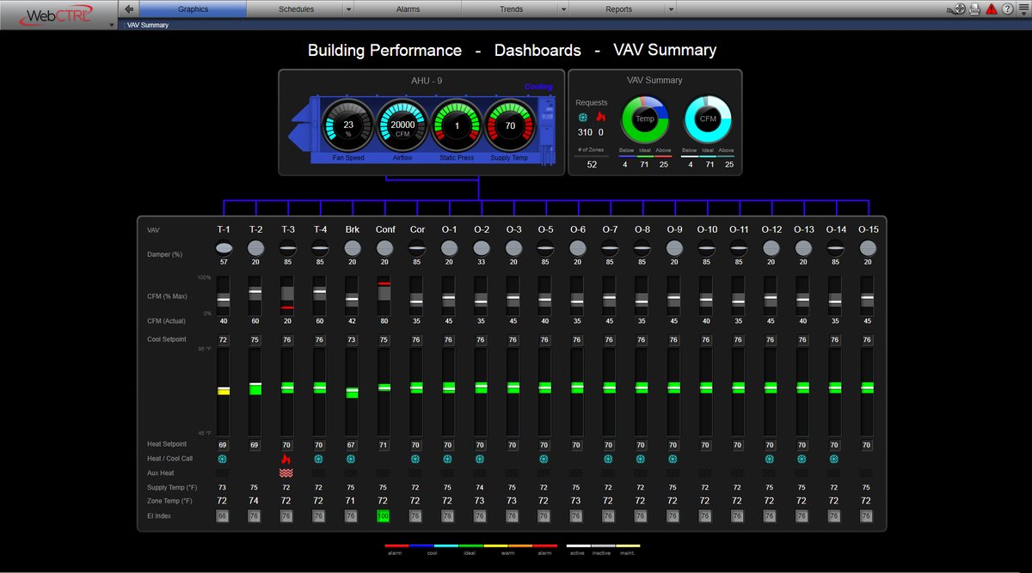Click the printer icon in top toolbar

(975, 9)
